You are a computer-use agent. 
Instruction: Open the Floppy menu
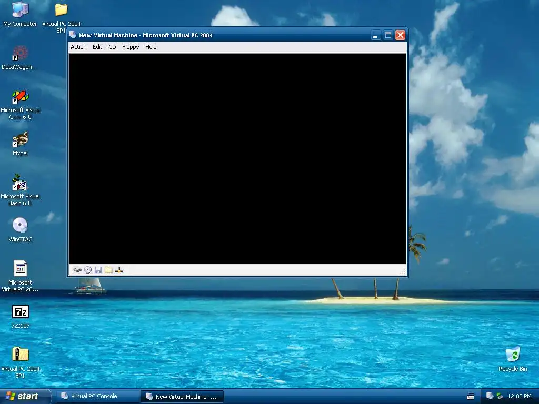pos(131,47)
